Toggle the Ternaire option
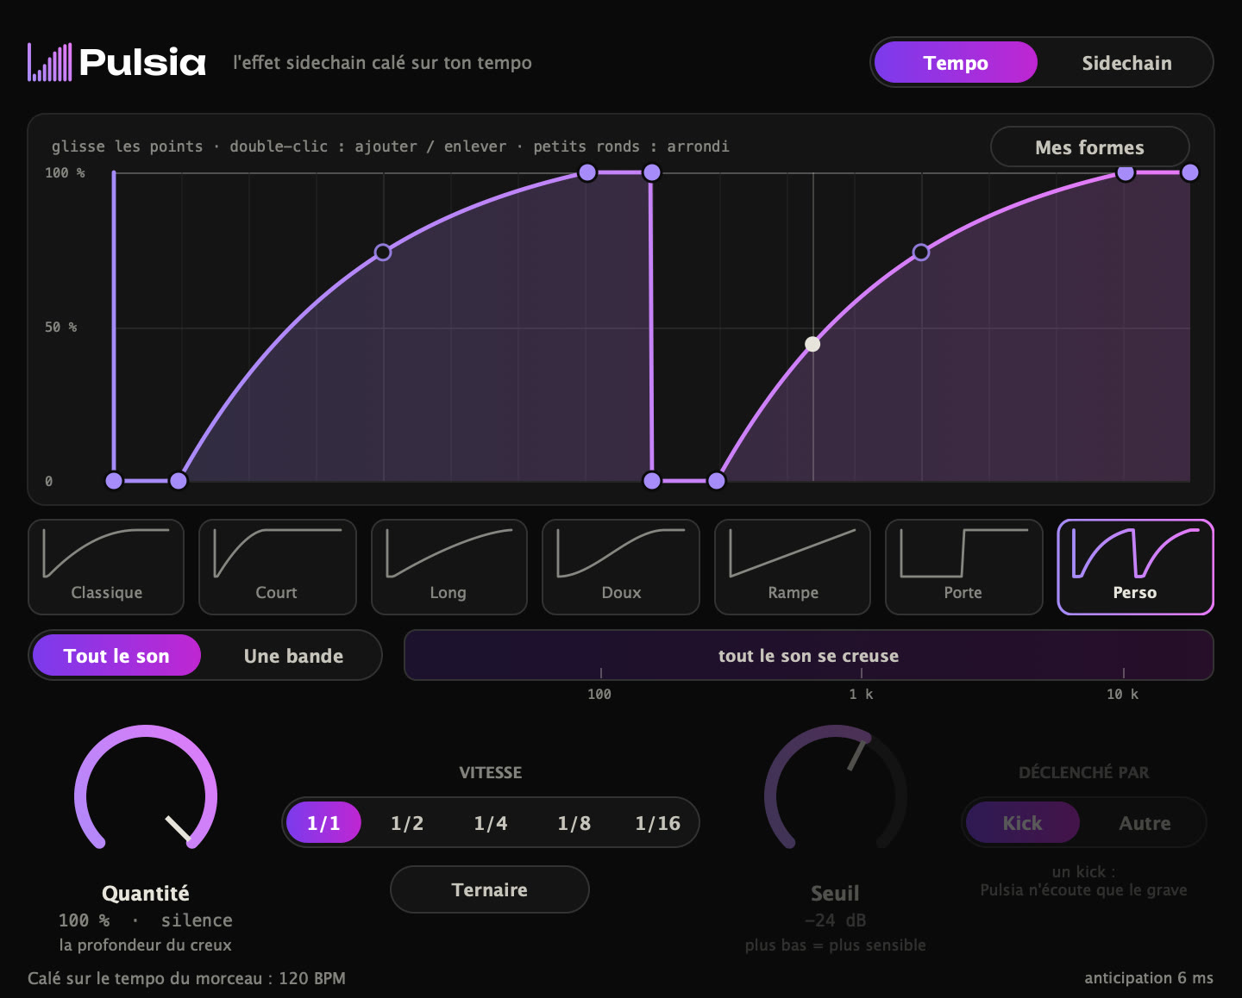The height and width of the screenshot is (998, 1242). (490, 889)
